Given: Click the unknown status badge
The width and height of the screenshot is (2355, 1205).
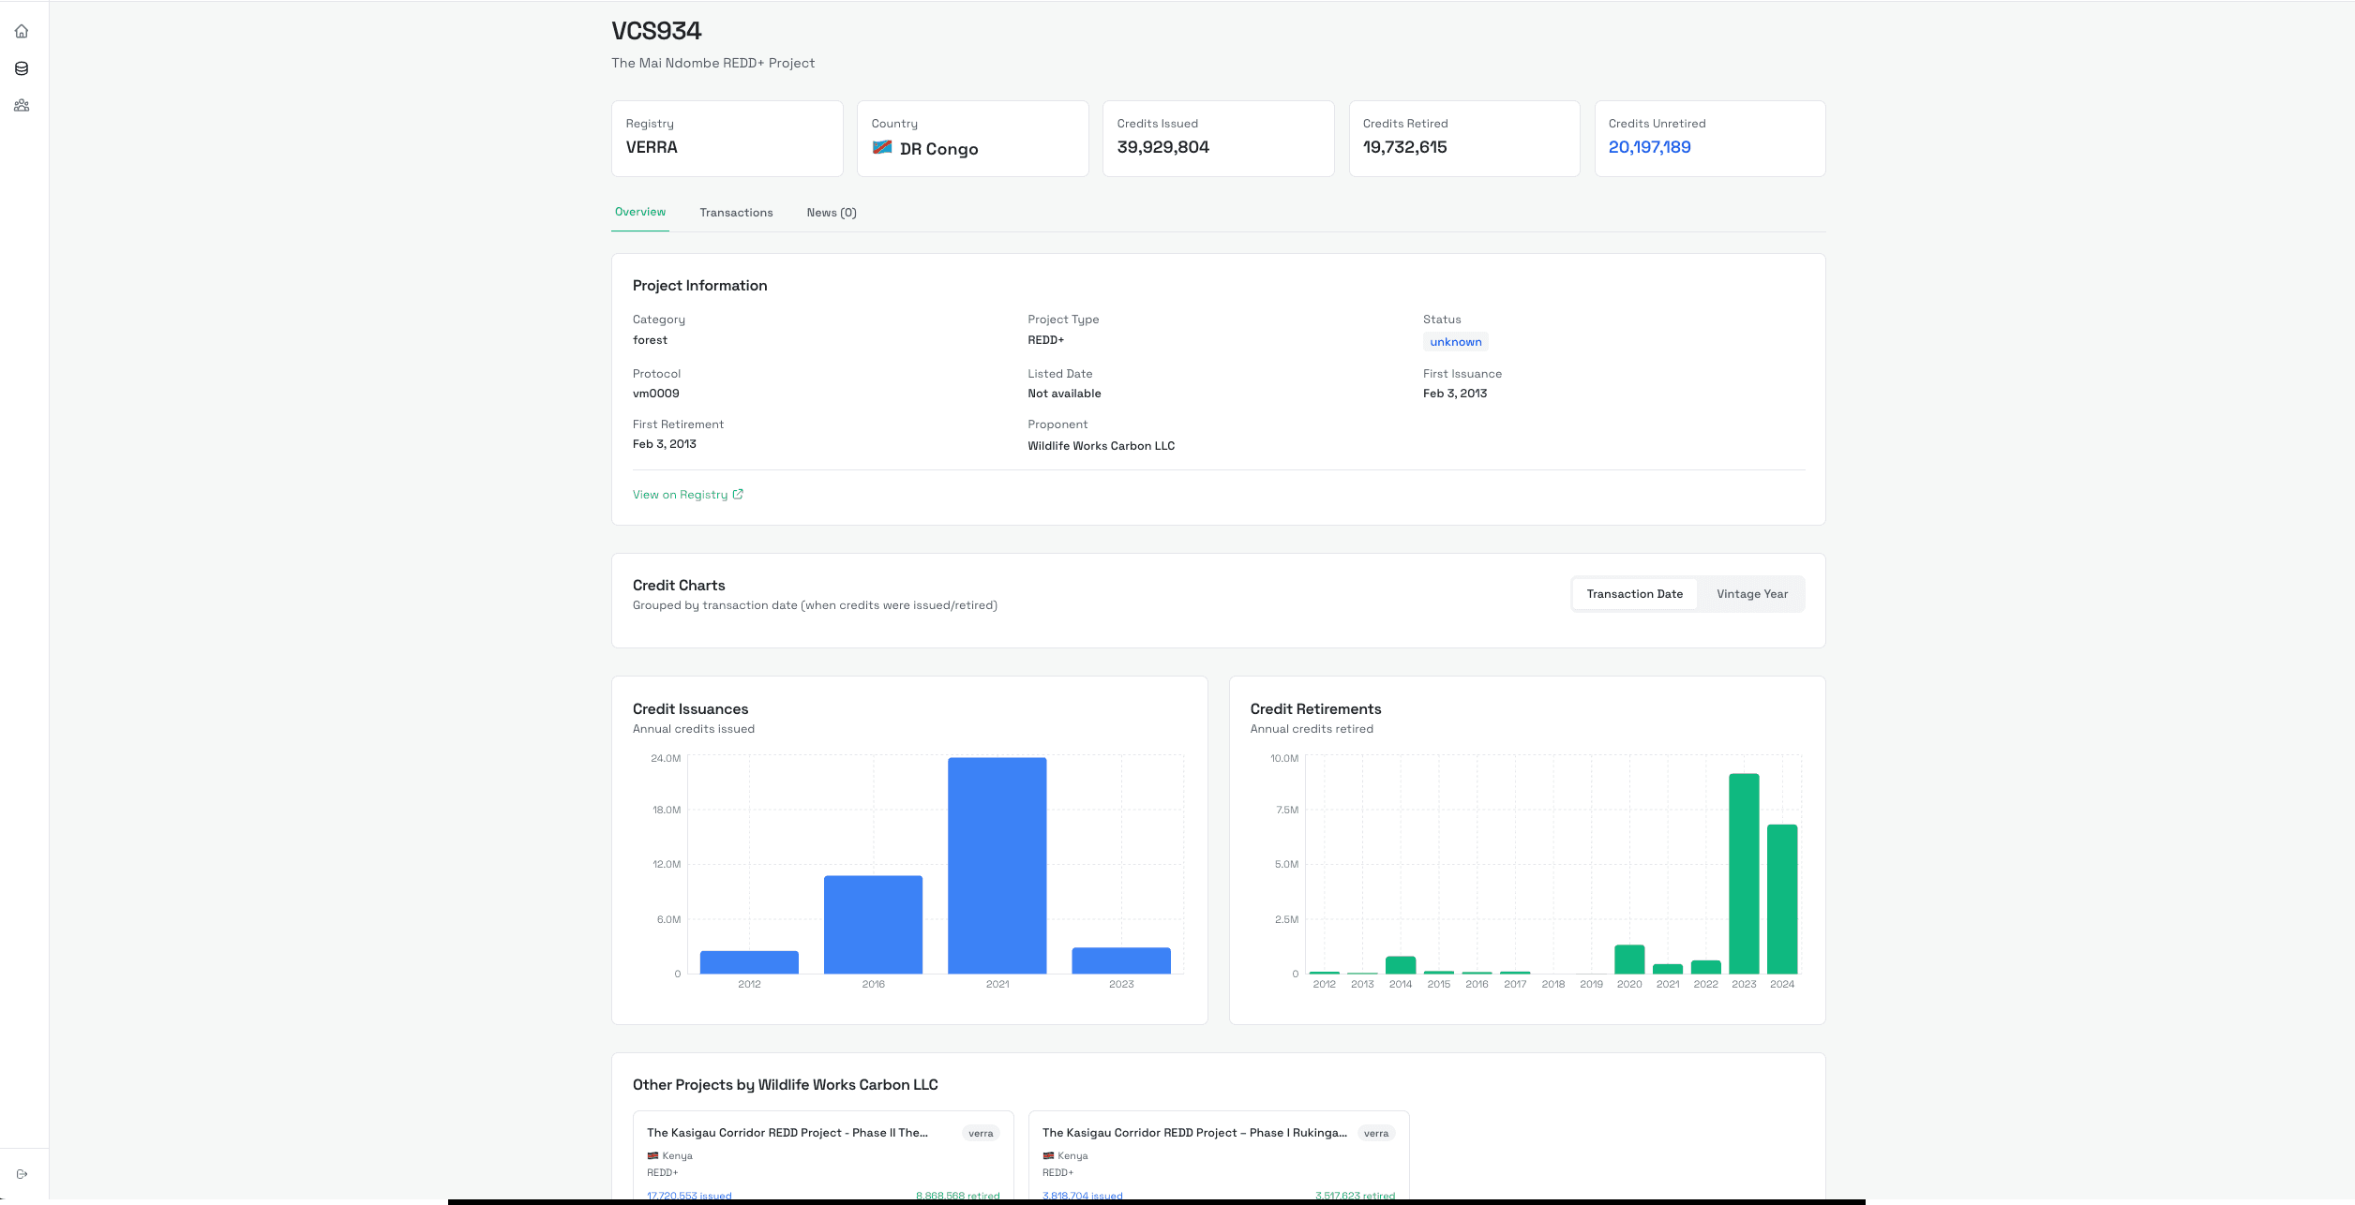Looking at the screenshot, I should tap(1454, 341).
